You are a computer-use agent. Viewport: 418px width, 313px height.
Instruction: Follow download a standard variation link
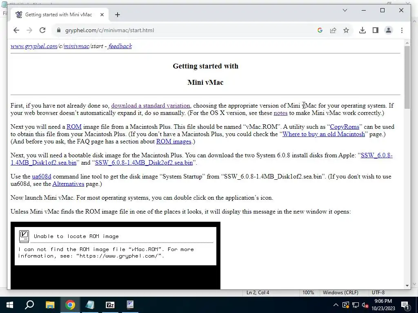tap(151, 106)
